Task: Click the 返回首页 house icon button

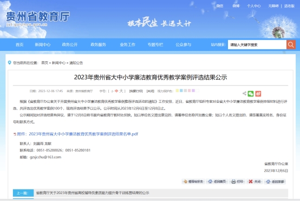Action: [x=217, y=181]
